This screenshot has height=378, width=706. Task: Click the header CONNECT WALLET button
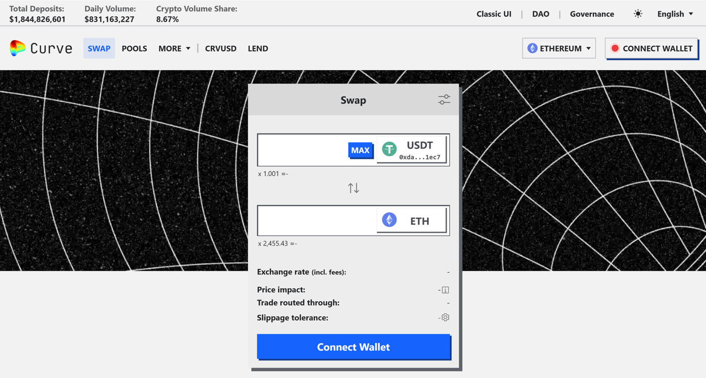[x=652, y=48]
